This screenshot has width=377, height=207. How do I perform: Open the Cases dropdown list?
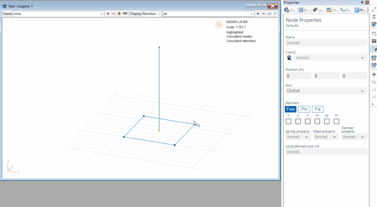pyautogui.click(x=102, y=14)
